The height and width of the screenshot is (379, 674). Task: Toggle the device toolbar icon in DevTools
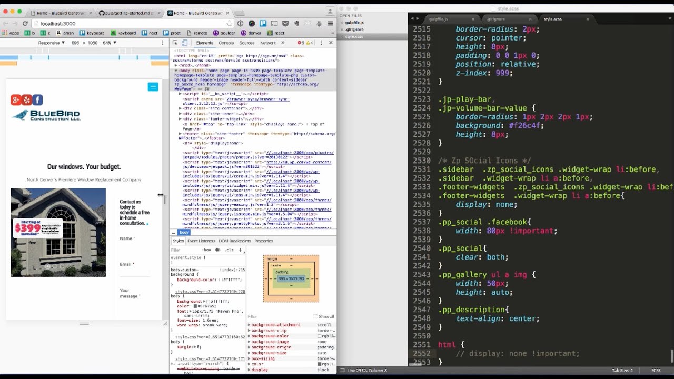185,43
